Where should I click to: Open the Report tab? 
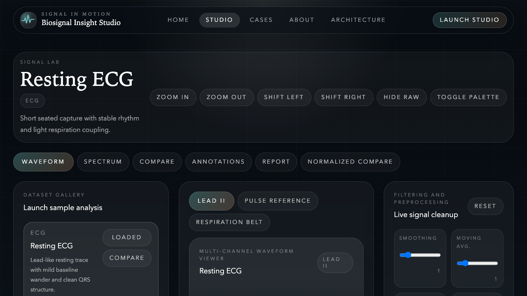tap(276, 162)
